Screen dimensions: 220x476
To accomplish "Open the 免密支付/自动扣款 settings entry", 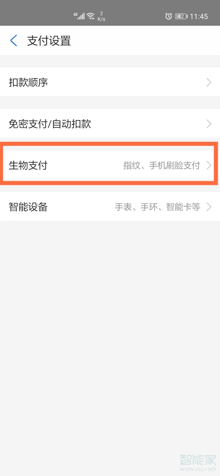I will click(110, 124).
